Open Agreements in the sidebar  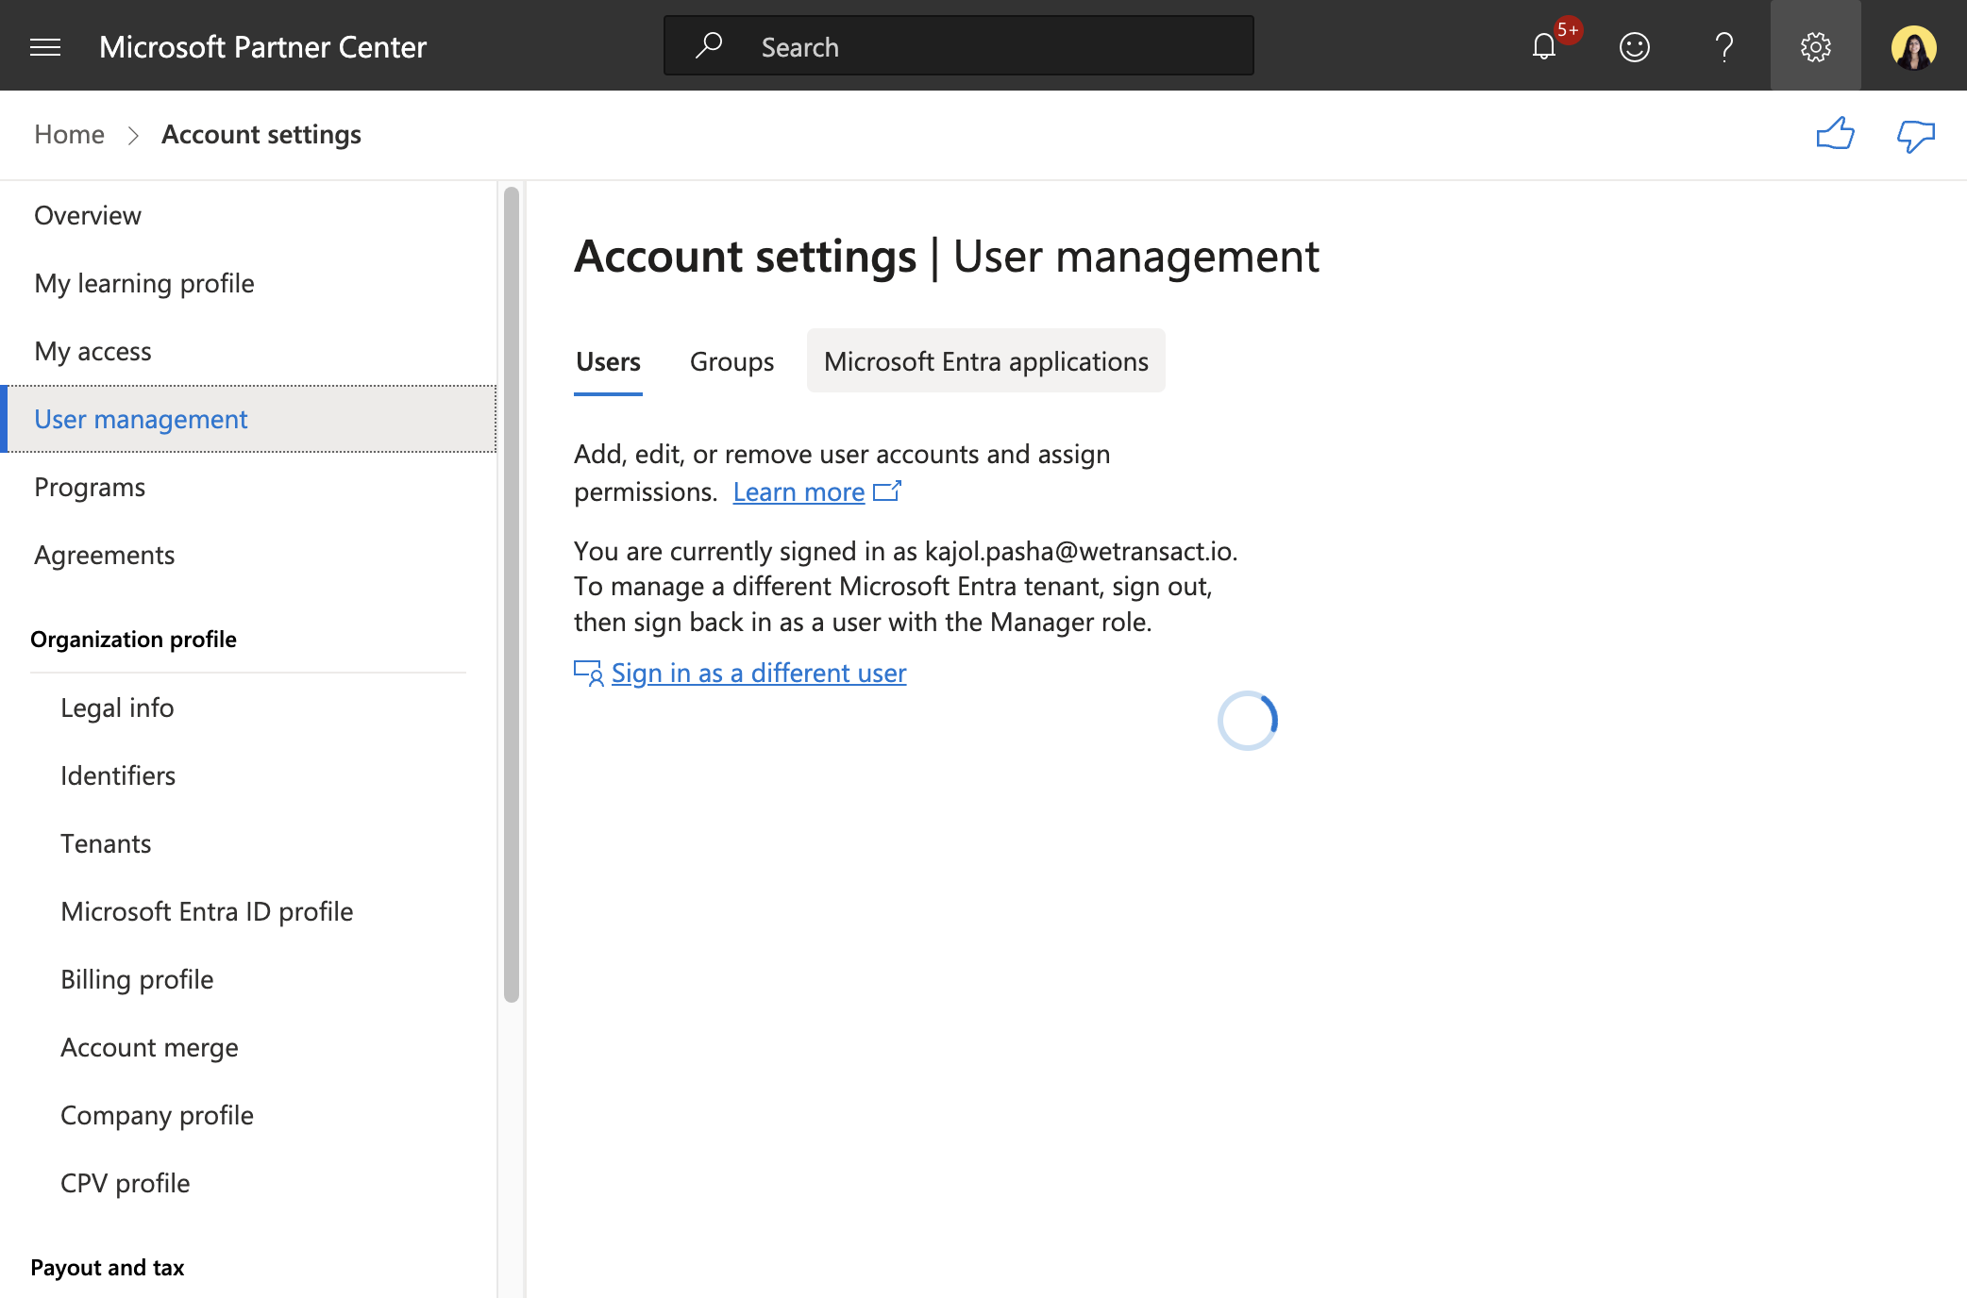tap(248, 555)
